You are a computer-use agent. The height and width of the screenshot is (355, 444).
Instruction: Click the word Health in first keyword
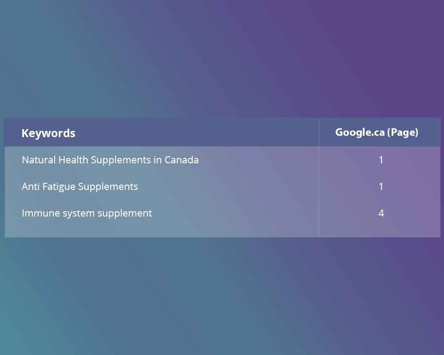[73, 160]
